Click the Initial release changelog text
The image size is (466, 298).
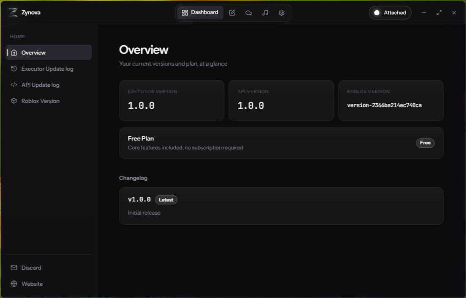click(144, 213)
